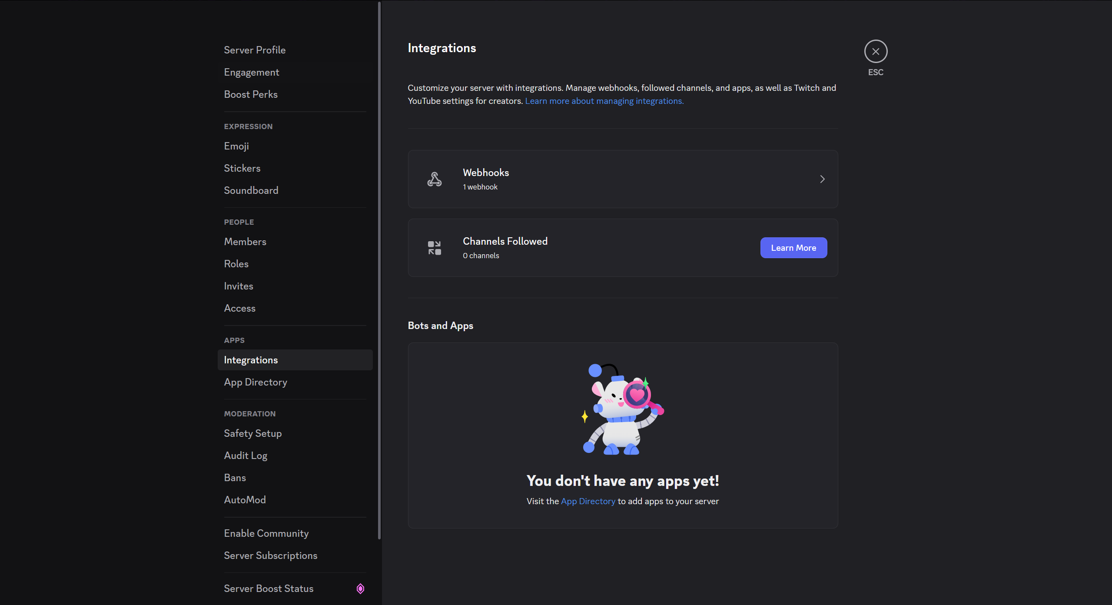Screen dimensions: 1112x605
Task: Open the Stickers section
Action: point(242,168)
